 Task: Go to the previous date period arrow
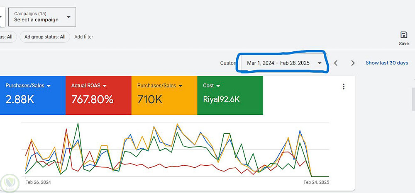click(x=336, y=63)
